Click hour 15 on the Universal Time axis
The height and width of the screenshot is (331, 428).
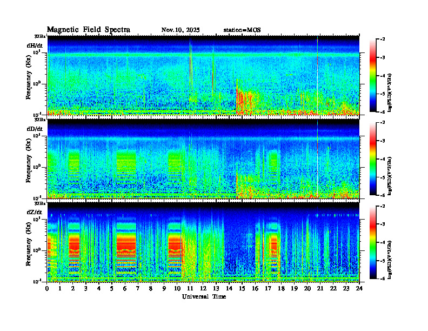(x=242, y=288)
